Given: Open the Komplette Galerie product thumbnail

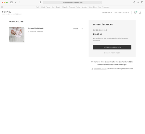Looking at the screenshot, I should (x=16, y=34).
